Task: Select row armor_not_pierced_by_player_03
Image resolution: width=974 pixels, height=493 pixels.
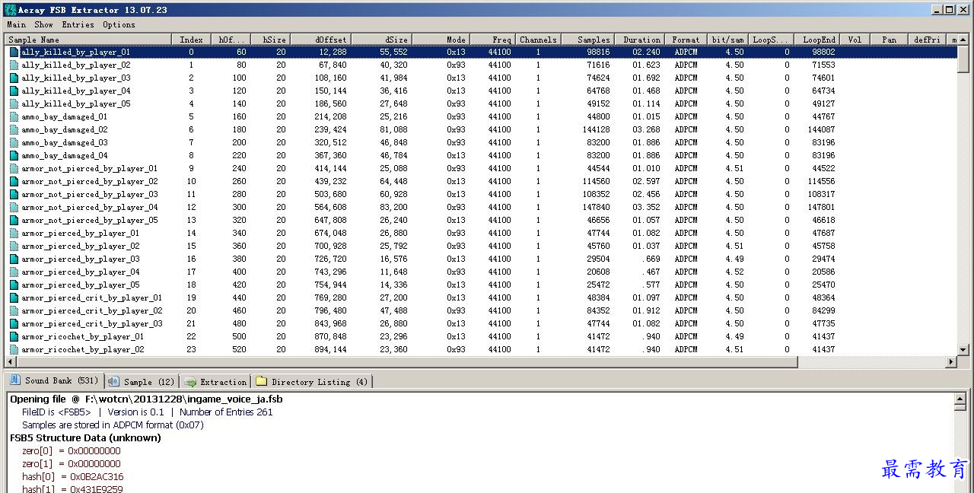Action: [482, 194]
